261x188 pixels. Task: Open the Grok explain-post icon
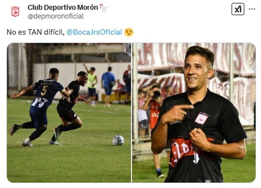point(238,9)
